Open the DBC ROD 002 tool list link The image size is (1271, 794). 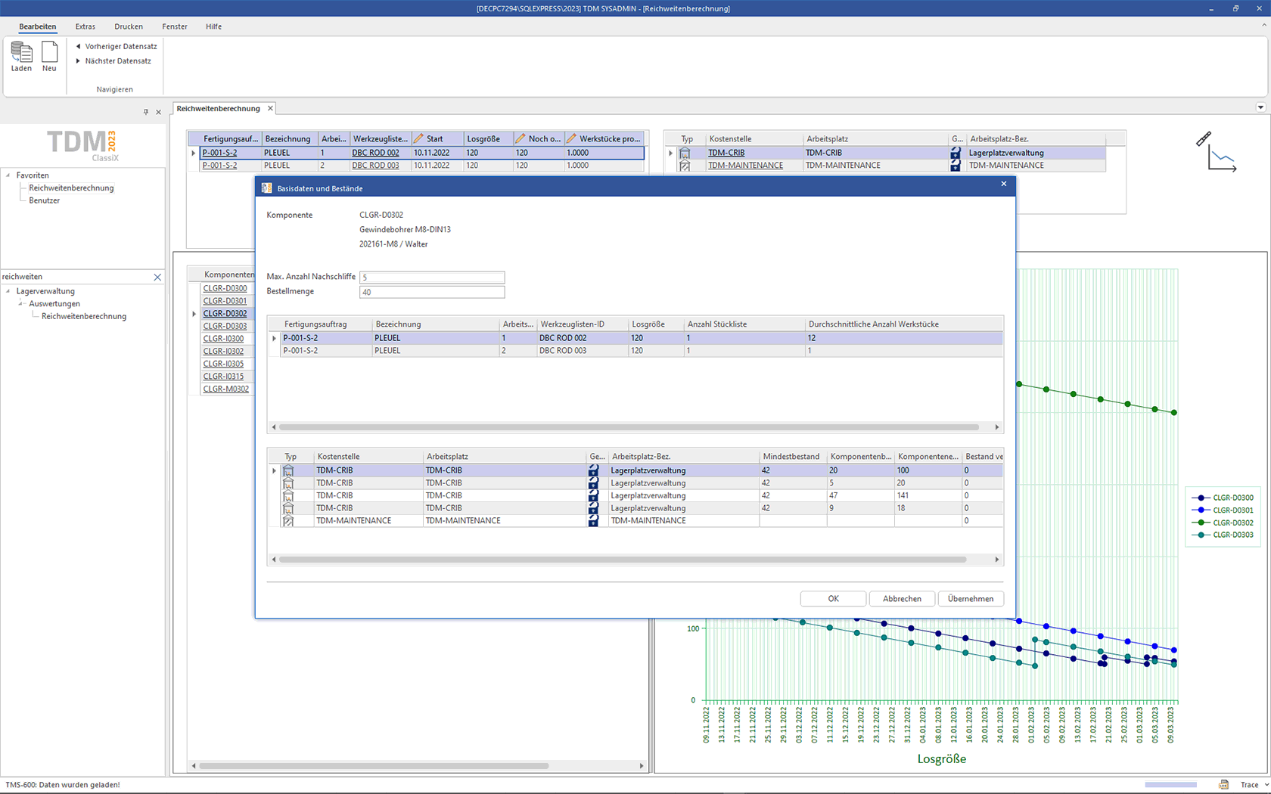[x=375, y=153]
